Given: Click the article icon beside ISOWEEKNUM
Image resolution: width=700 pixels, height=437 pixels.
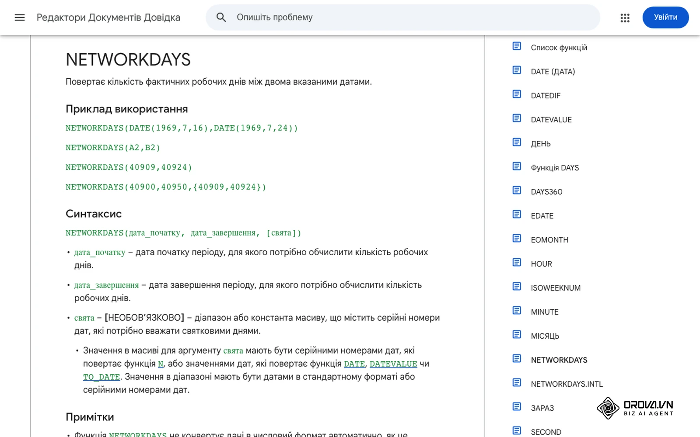Looking at the screenshot, I should coord(517,286).
